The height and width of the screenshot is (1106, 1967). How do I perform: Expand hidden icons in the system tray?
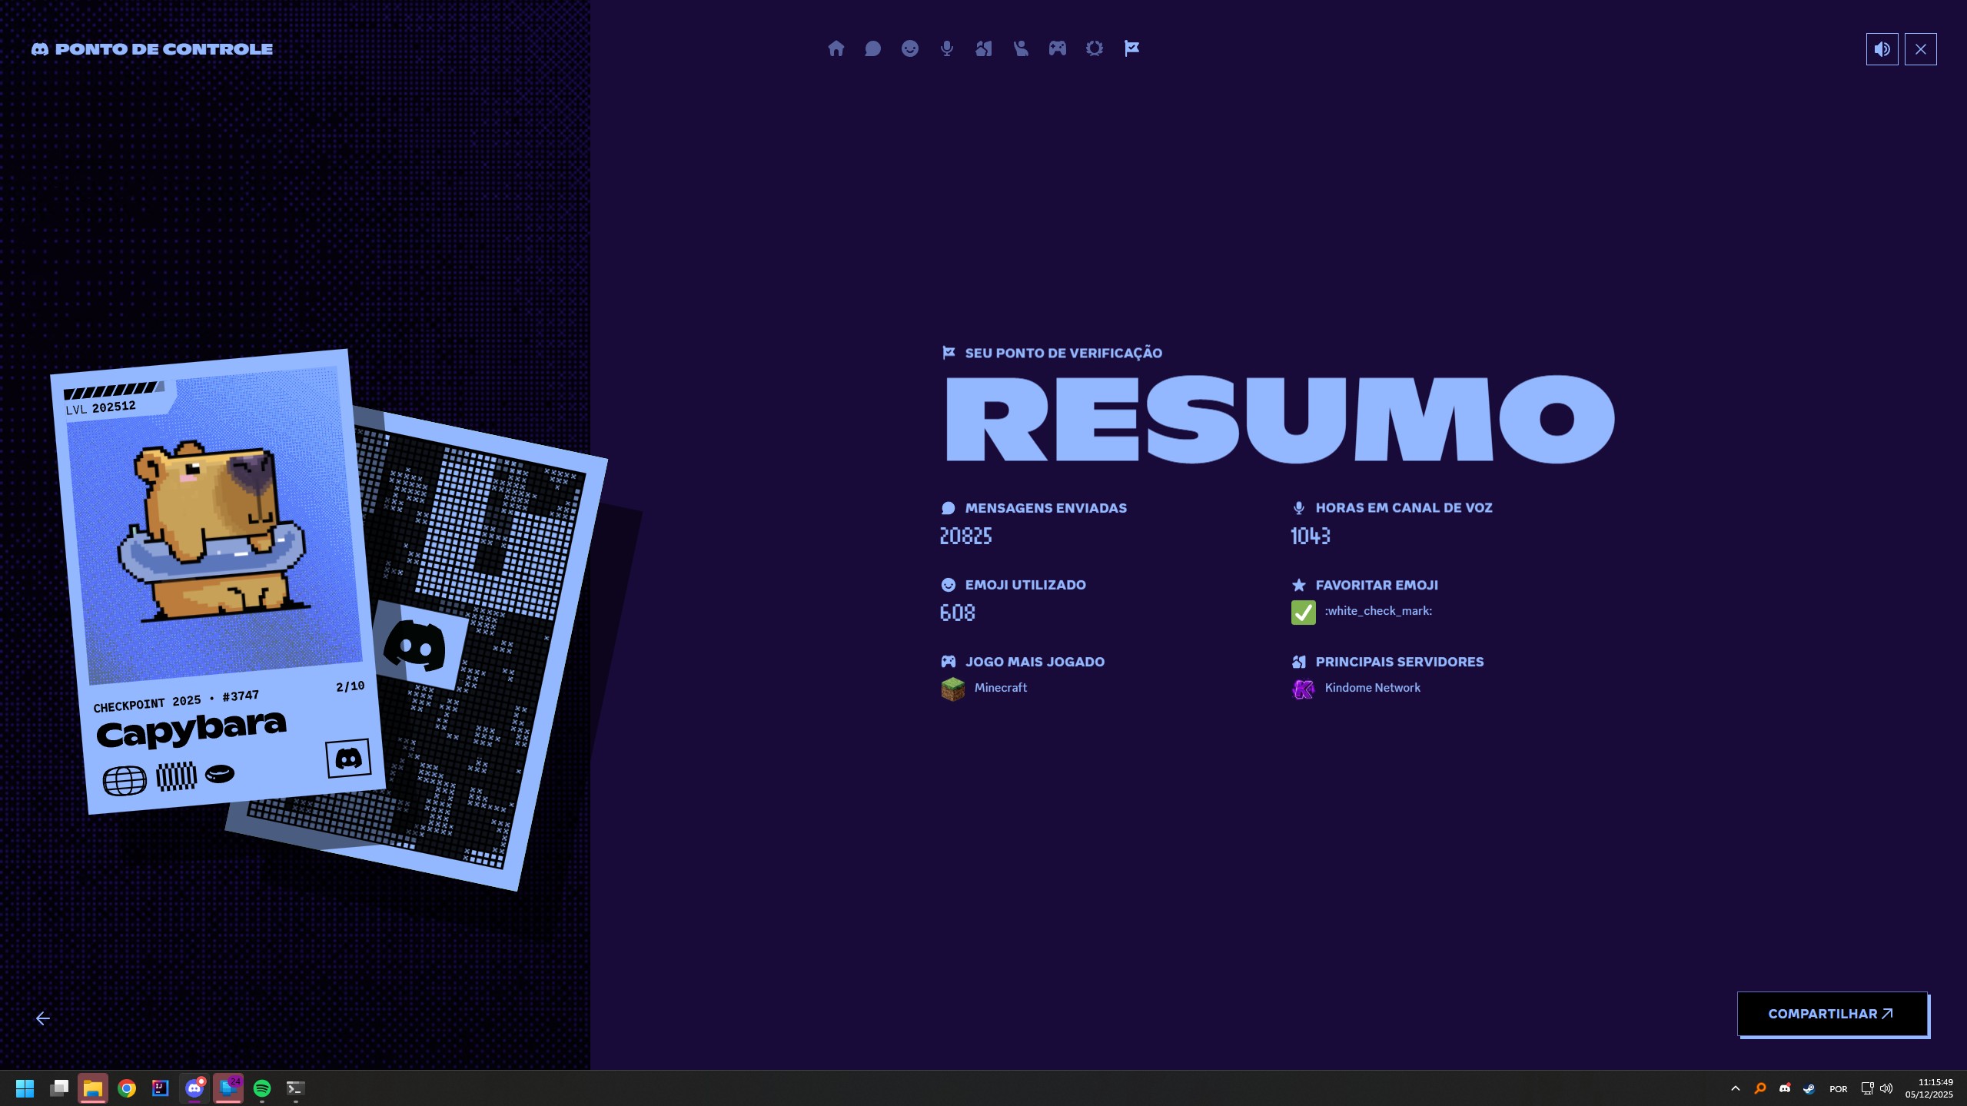pos(1735,1088)
